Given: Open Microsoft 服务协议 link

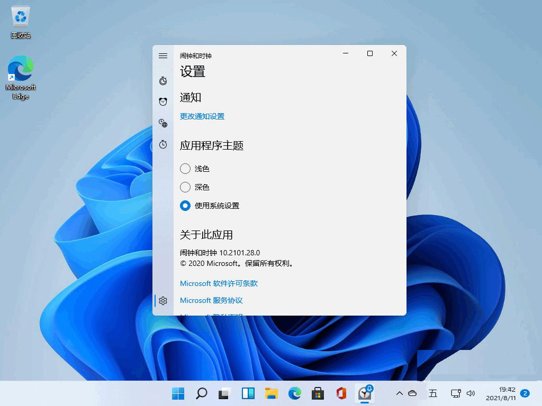Looking at the screenshot, I should coord(211,300).
